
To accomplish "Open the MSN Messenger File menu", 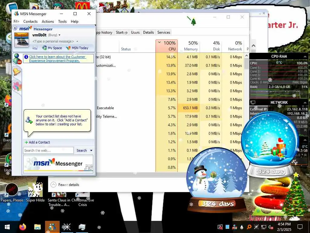I will pos(16,22).
